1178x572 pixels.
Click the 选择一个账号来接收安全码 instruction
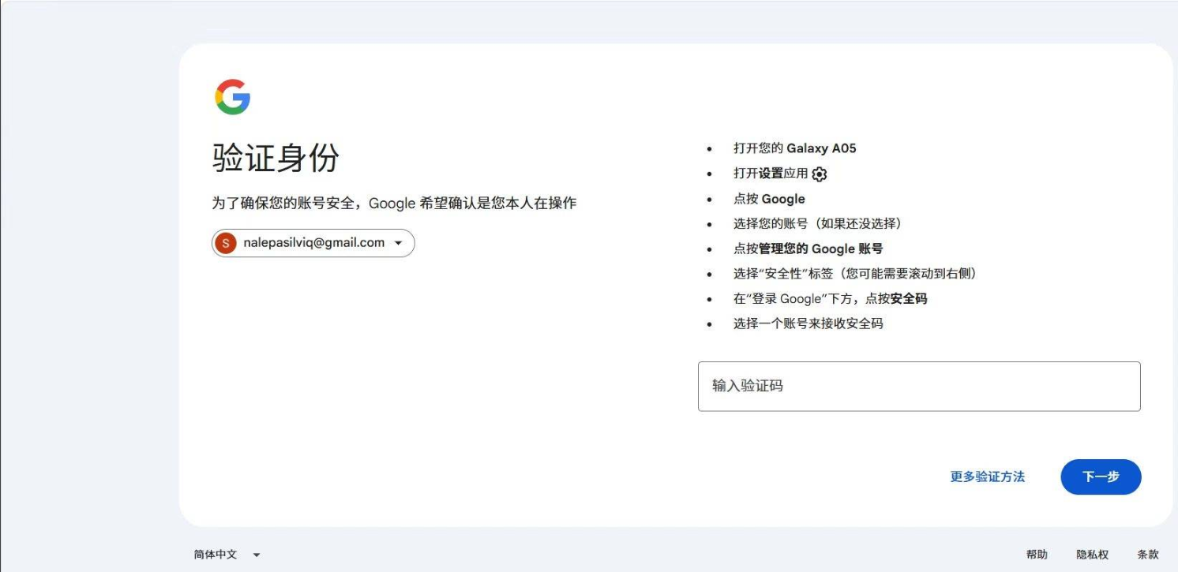click(x=808, y=323)
